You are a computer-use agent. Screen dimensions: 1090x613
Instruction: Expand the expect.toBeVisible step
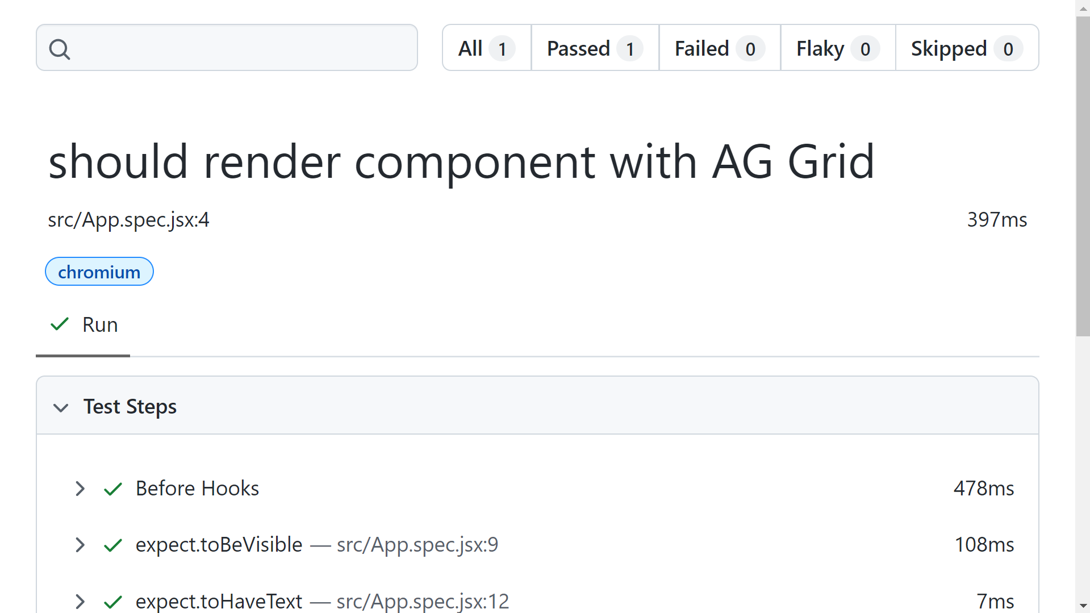pyautogui.click(x=80, y=545)
